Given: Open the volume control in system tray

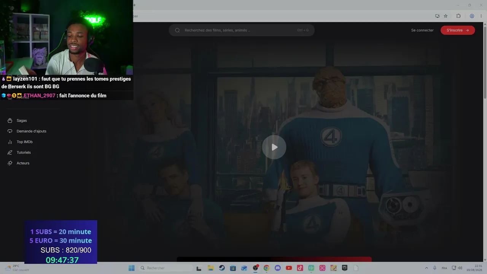Looking at the screenshot, I should coord(460,268).
